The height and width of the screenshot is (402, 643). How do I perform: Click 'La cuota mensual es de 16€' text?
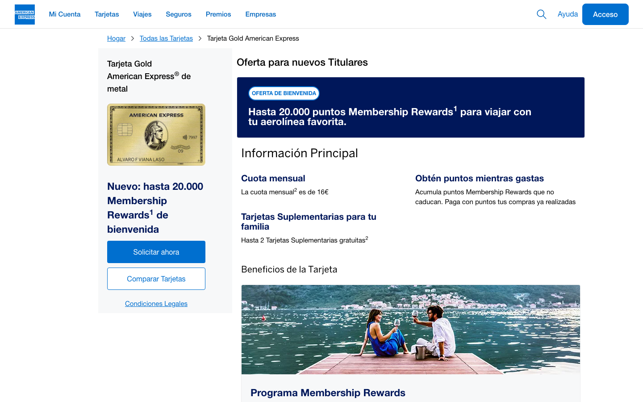click(x=285, y=192)
